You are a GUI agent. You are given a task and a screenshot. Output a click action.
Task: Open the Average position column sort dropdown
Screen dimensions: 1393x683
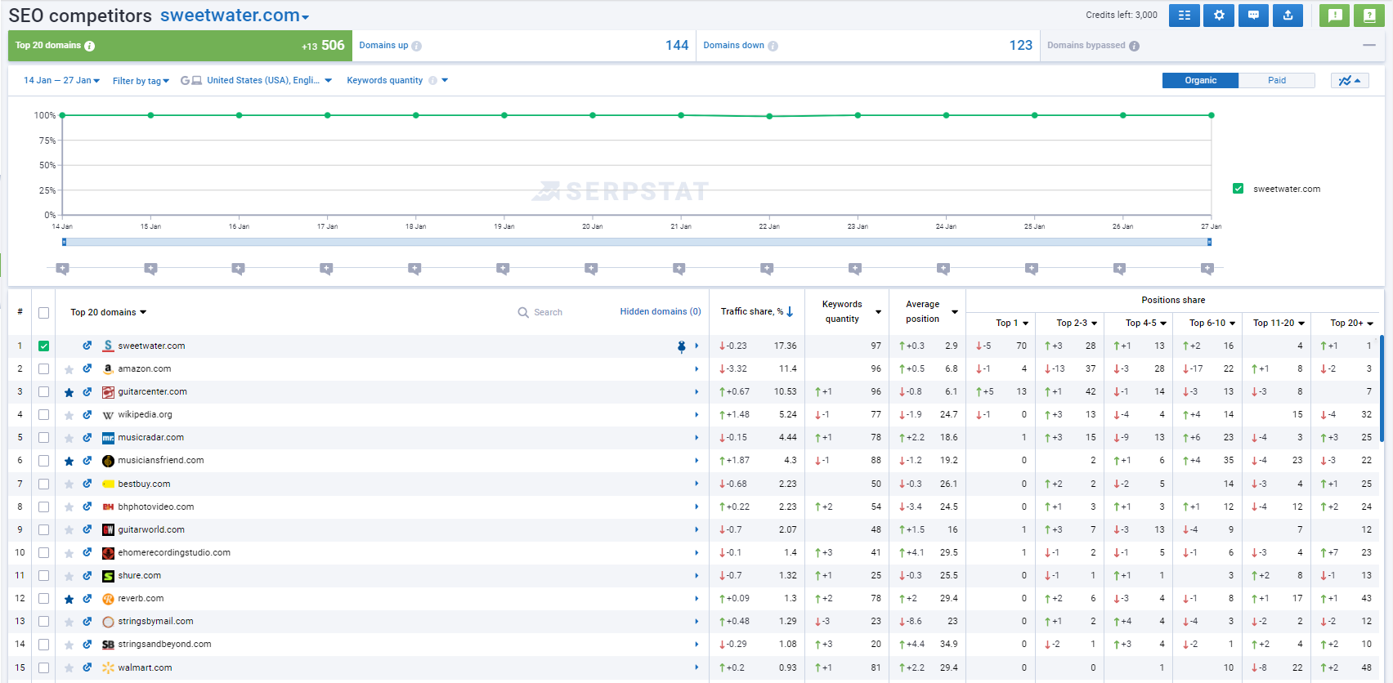pyautogui.click(x=955, y=312)
